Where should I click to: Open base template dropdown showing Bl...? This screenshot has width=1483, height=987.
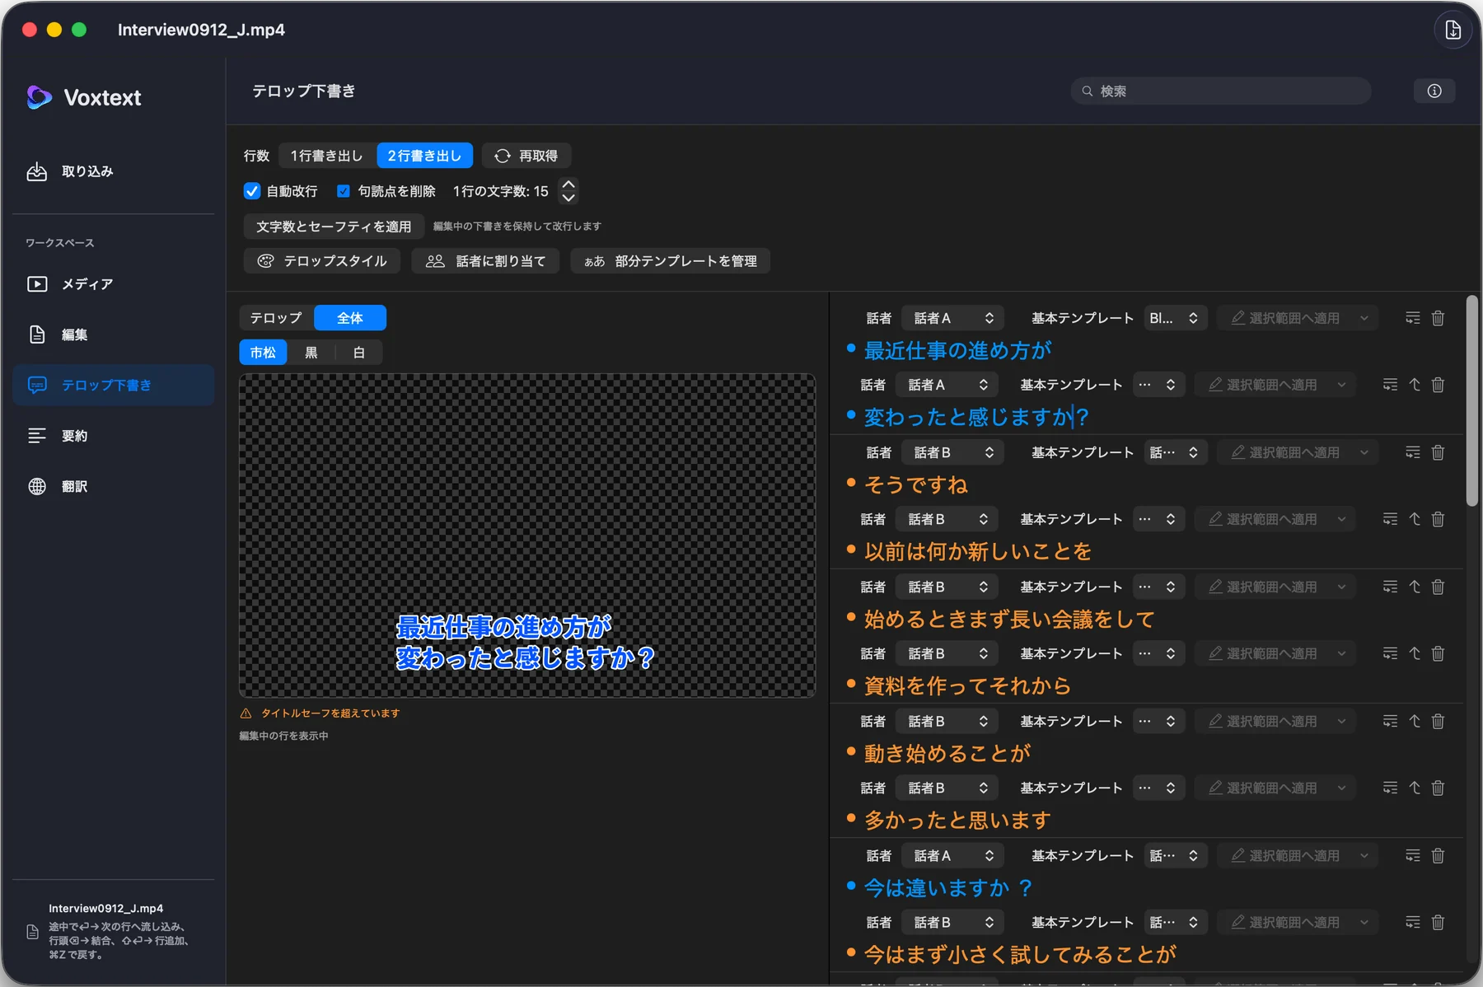[x=1175, y=318]
